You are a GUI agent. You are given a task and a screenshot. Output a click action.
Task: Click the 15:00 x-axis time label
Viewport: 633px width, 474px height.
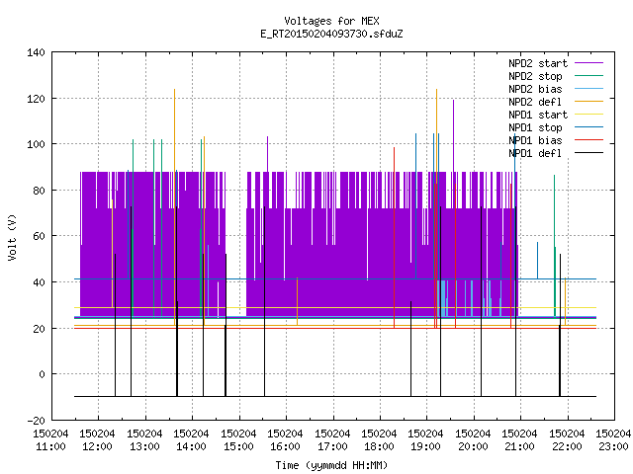pos(238,446)
